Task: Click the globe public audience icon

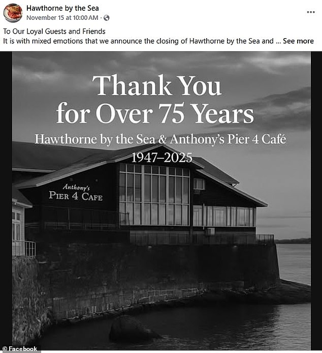Action: [x=106, y=18]
